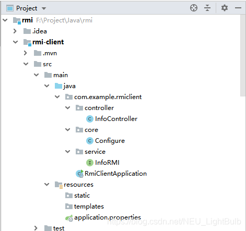
Task: Select the RmiClientApplication file name
Action: coord(115,174)
